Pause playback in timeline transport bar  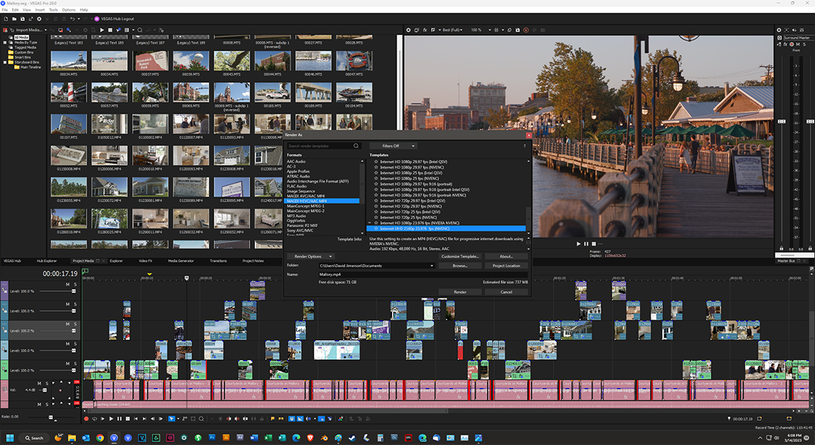point(120,419)
